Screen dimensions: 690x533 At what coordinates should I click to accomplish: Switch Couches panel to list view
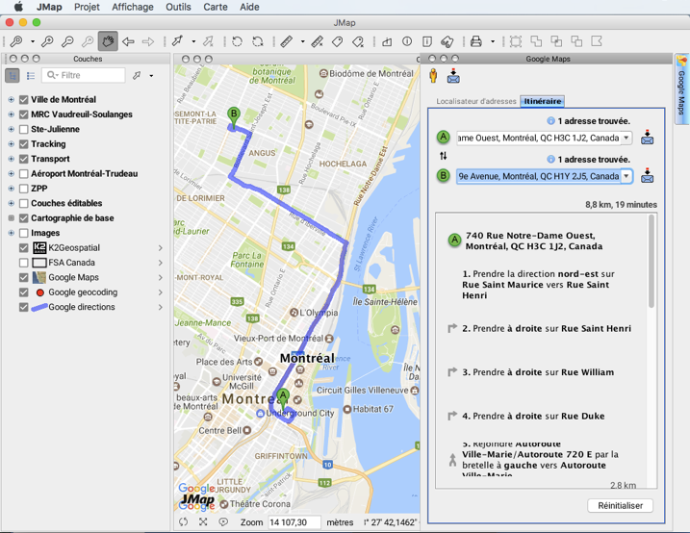coord(31,76)
